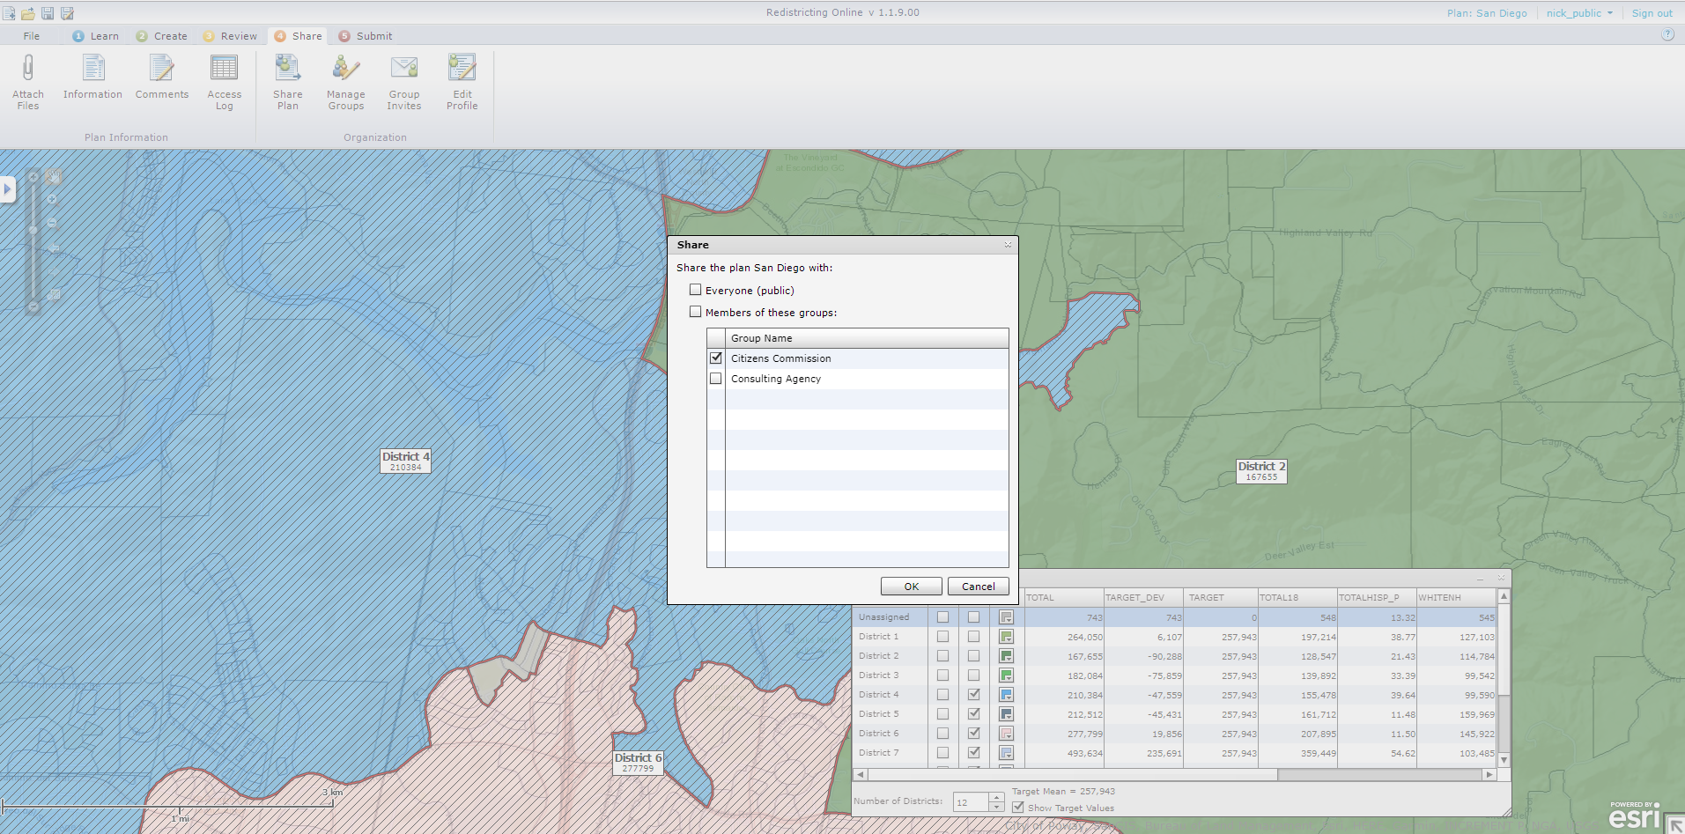Click the TOTALHISP_P column header

point(1377,597)
